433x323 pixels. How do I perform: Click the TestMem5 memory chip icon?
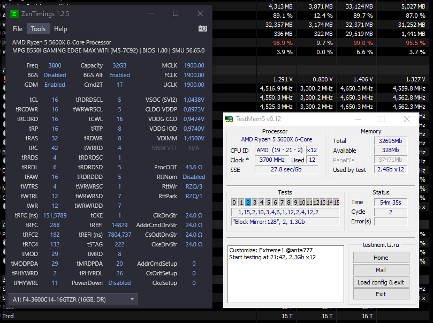(229, 119)
